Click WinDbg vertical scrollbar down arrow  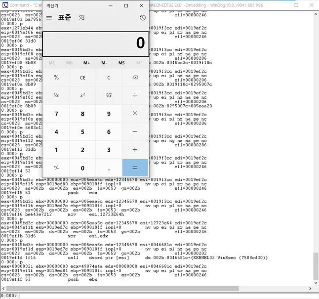coord(316,283)
